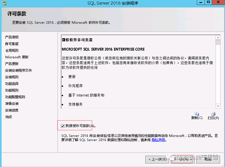Click the 取消 cancel button
Image resolution: width=225 pixels, height=167 pixels.
pos(208,159)
